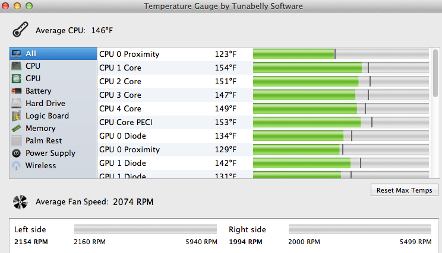Viewport: 442px width, 253px height.
Task: Open the Palm Rest category
Action: click(53, 140)
